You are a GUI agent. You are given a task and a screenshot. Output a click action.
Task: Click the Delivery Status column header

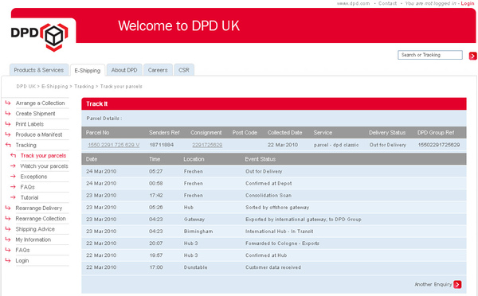point(387,133)
